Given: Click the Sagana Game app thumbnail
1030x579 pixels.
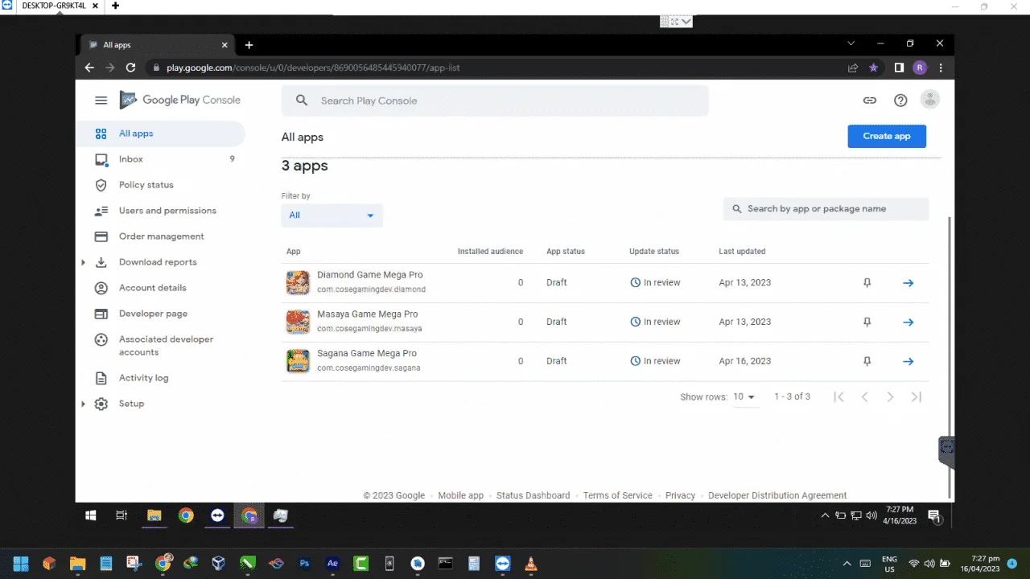Looking at the screenshot, I should [x=298, y=361].
